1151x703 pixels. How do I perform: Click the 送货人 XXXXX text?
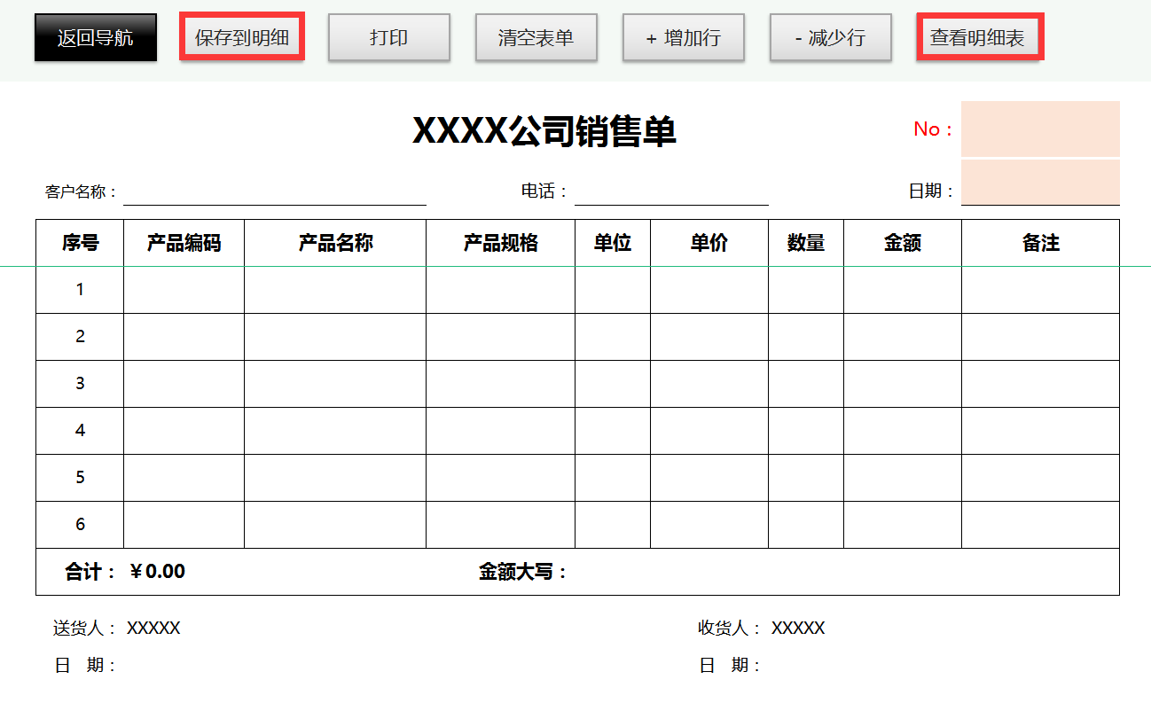(117, 629)
